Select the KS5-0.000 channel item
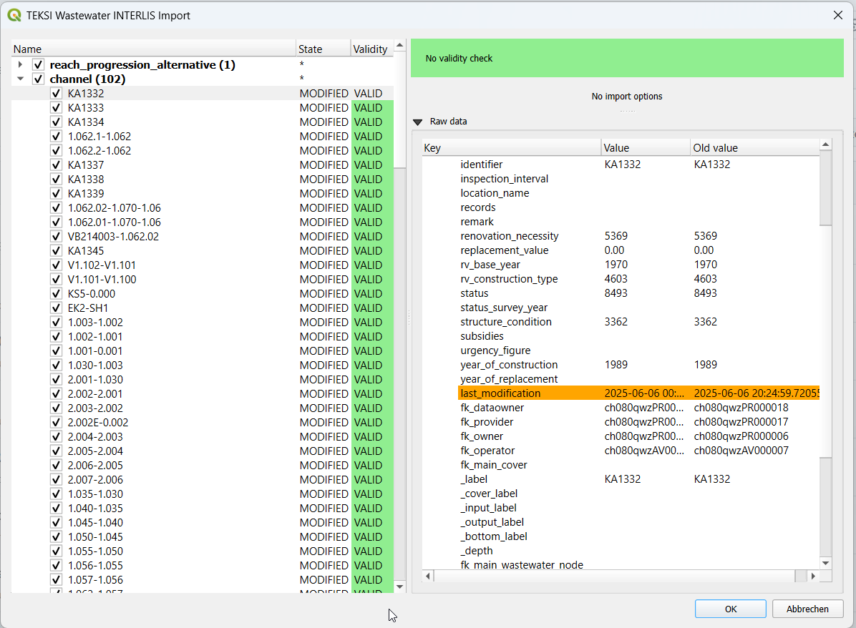The image size is (856, 628). click(x=92, y=294)
